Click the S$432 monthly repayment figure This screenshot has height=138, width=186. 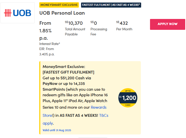[x=122, y=23]
